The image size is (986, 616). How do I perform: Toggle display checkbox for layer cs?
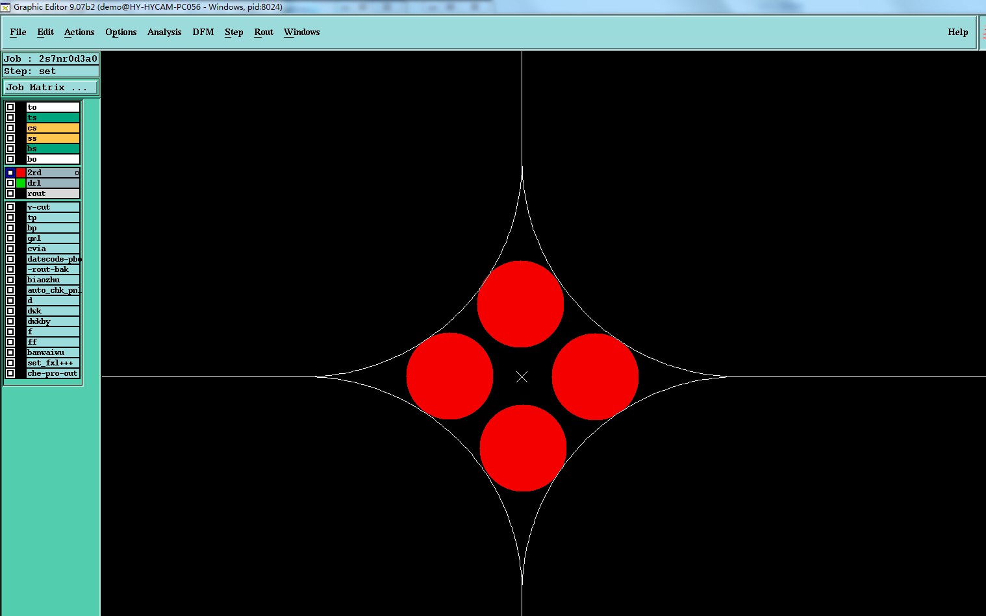point(10,128)
